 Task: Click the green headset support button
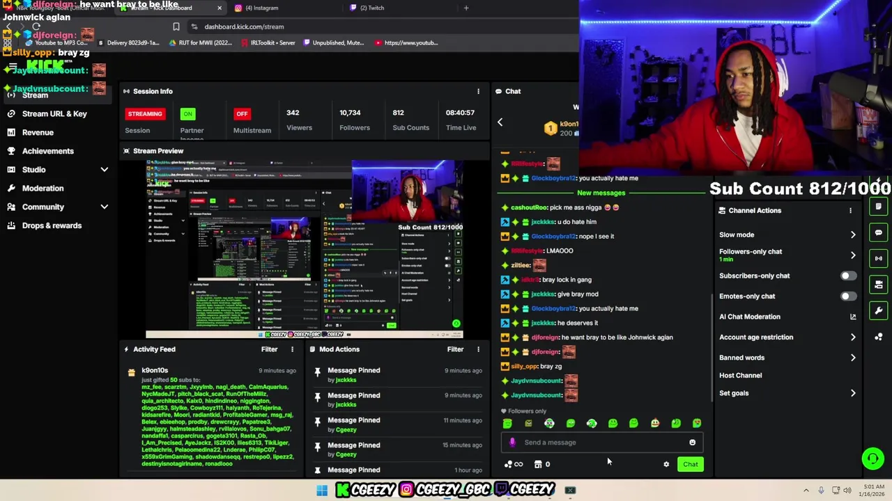(872, 458)
